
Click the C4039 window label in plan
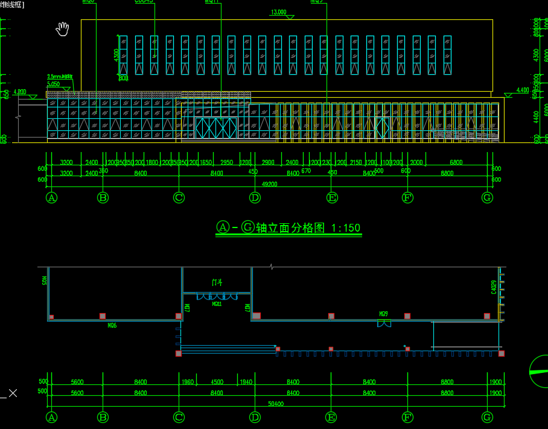[494, 287]
